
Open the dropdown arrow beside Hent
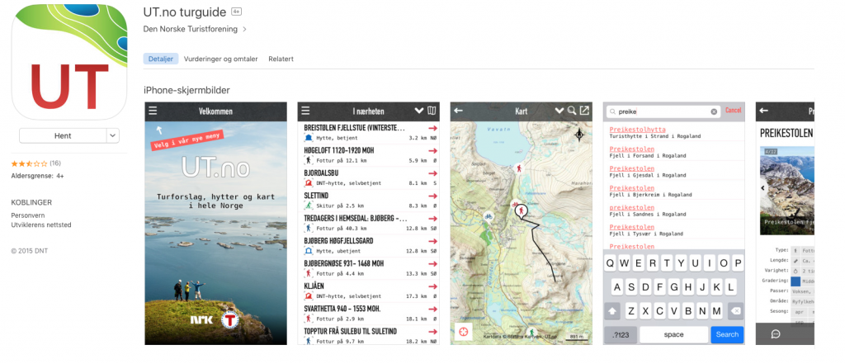113,136
